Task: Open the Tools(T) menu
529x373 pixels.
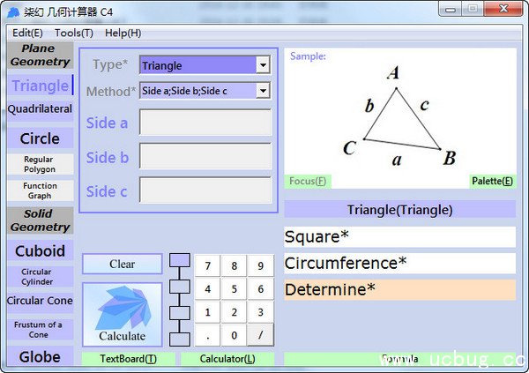Action: [74, 34]
